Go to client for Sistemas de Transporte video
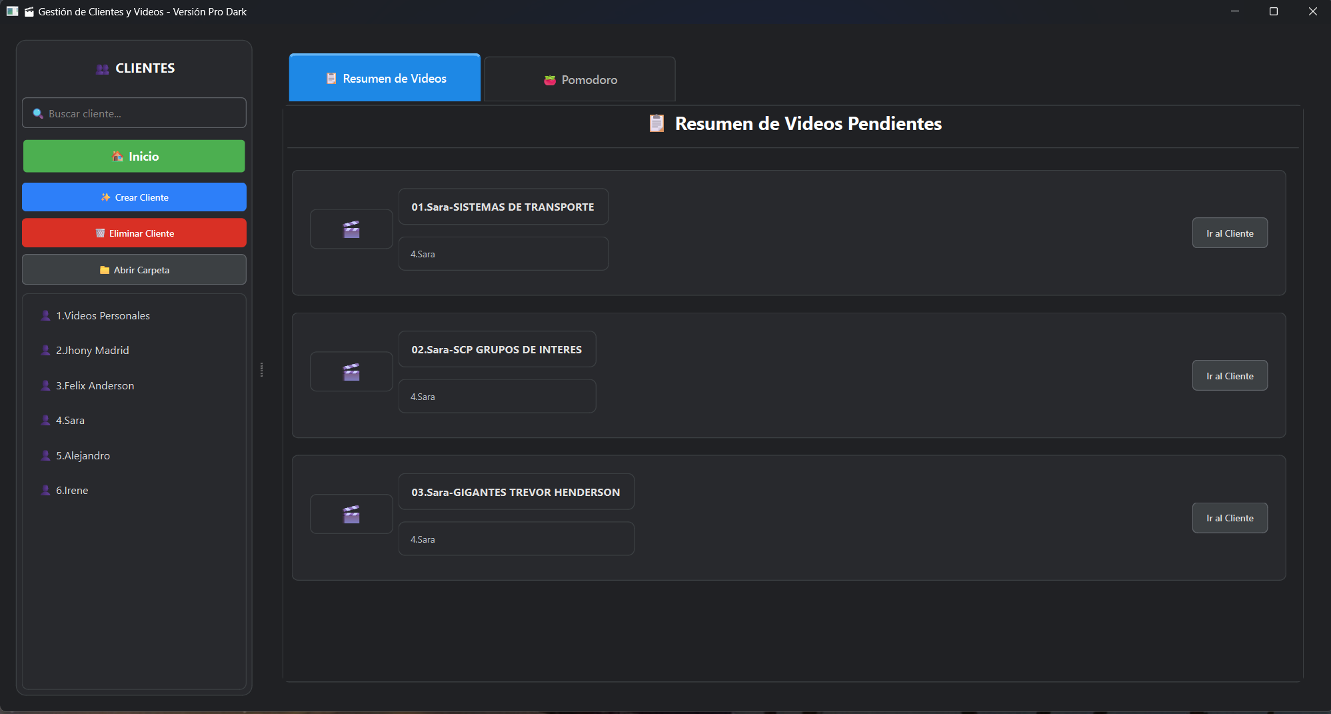The height and width of the screenshot is (714, 1331). click(x=1229, y=233)
